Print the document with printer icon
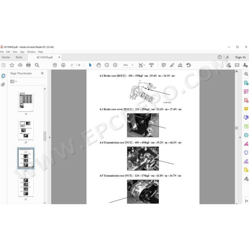The height and width of the screenshot is (249, 249). [28, 65]
